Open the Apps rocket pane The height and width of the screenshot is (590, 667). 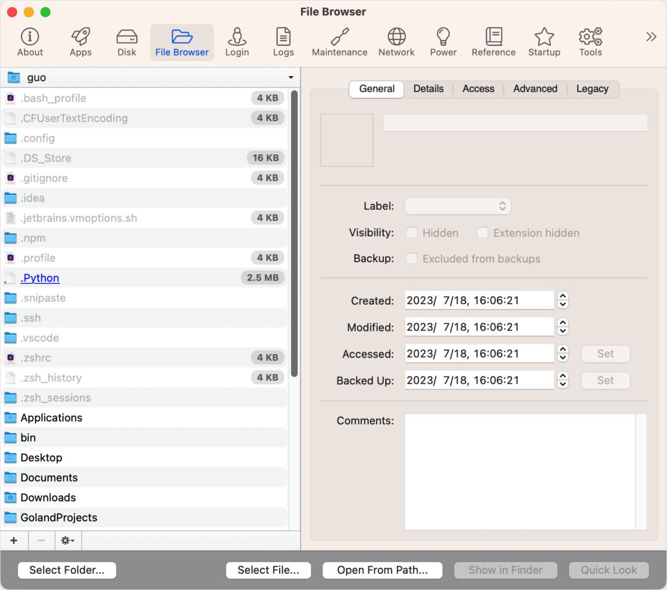pyautogui.click(x=81, y=42)
